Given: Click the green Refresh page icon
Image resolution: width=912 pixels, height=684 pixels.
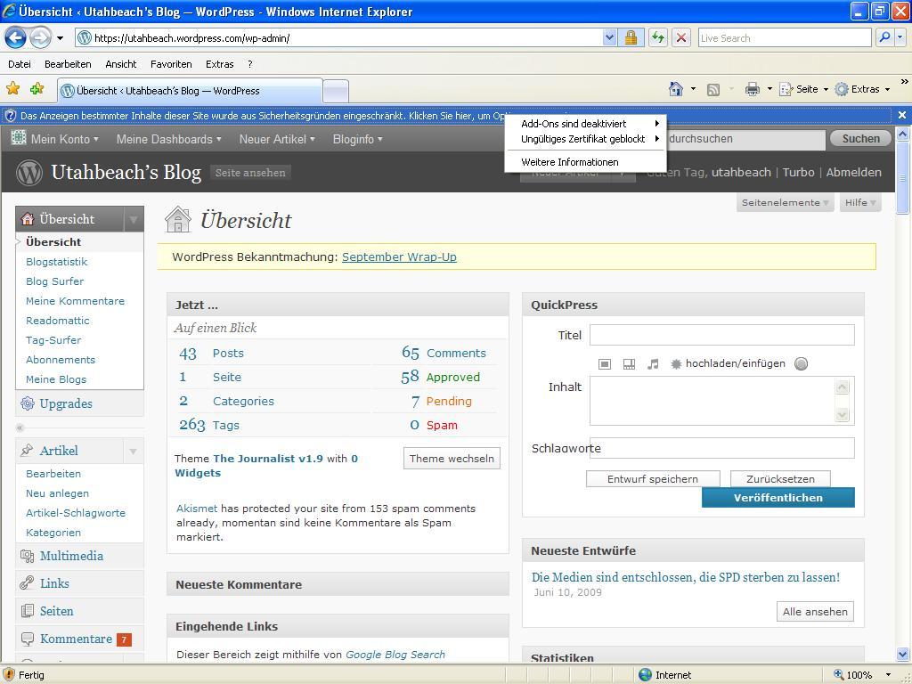Looking at the screenshot, I should 658,38.
